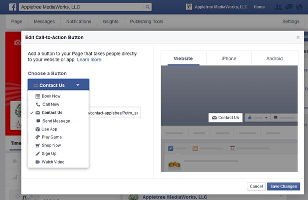Expand the preview Like dropdown arrow
308x200 pixels.
[266, 117]
